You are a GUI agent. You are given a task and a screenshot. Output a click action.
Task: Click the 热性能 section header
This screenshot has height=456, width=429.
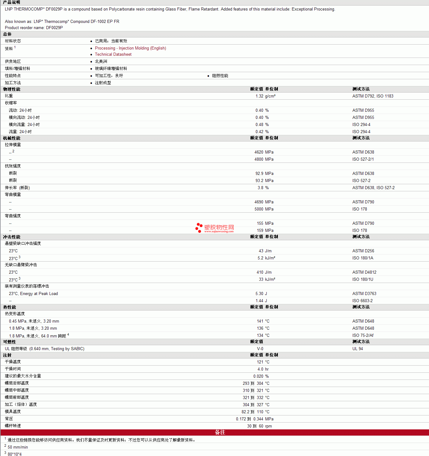tap(10, 307)
